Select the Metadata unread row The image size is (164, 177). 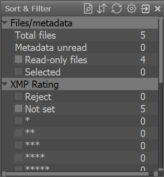click(x=86, y=47)
